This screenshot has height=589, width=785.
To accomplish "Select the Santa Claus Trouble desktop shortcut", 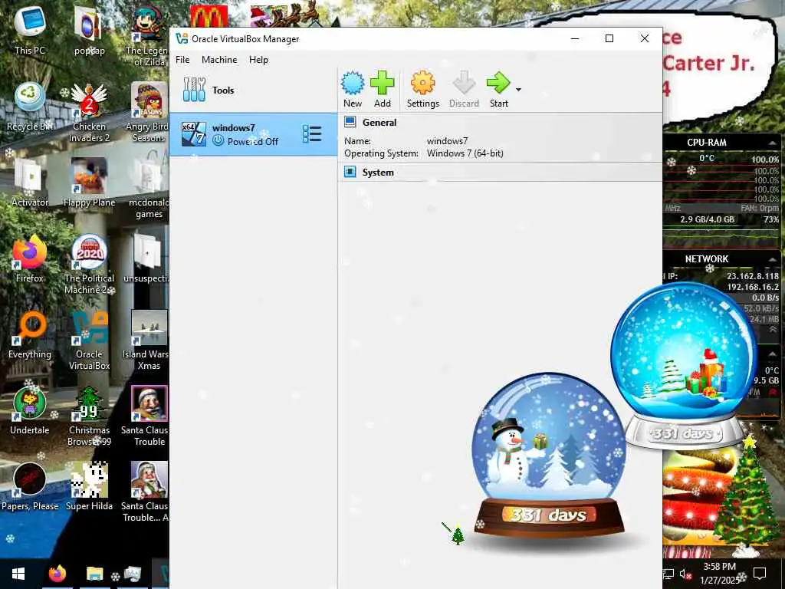I will (x=149, y=416).
